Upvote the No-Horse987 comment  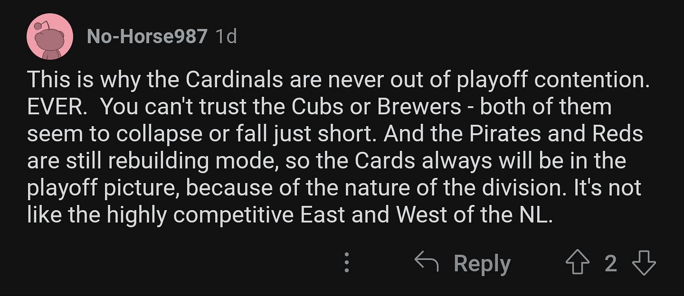(577, 263)
